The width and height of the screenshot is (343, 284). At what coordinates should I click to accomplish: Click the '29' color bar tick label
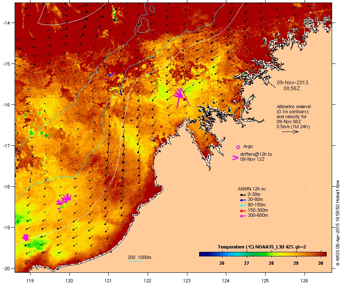296,263
